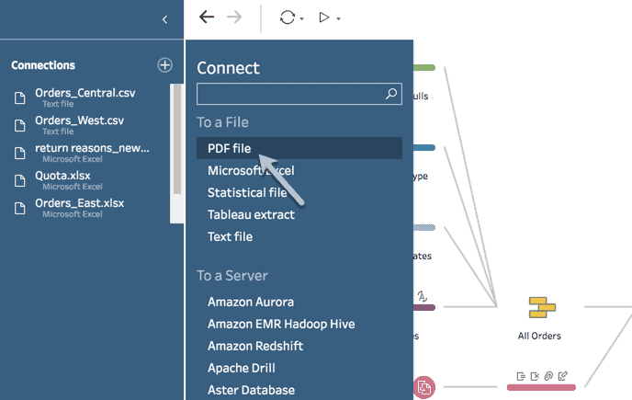632x400 pixels.
Task: Click the paperclip annotation icon under All Orders
Action: (x=548, y=376)
